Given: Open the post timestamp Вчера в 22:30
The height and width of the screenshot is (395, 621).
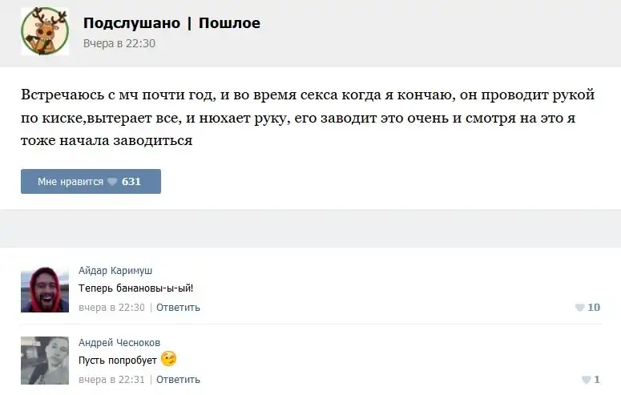Looking at the screenshot, I should pyautogui.click(x=119, y=43).
